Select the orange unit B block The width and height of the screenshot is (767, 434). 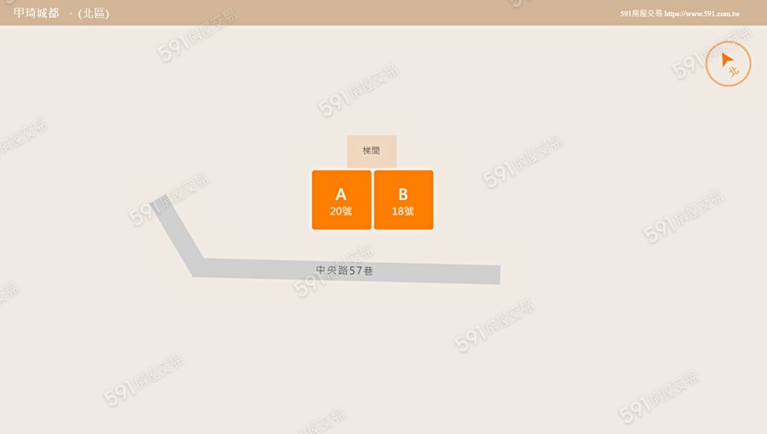[404, 200]
